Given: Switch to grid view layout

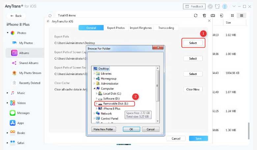Looking at the screenshot, I should pyautogui.click(x=233, y=15).
